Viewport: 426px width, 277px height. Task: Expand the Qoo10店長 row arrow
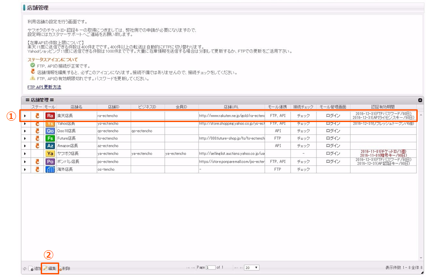pos(25,131)
